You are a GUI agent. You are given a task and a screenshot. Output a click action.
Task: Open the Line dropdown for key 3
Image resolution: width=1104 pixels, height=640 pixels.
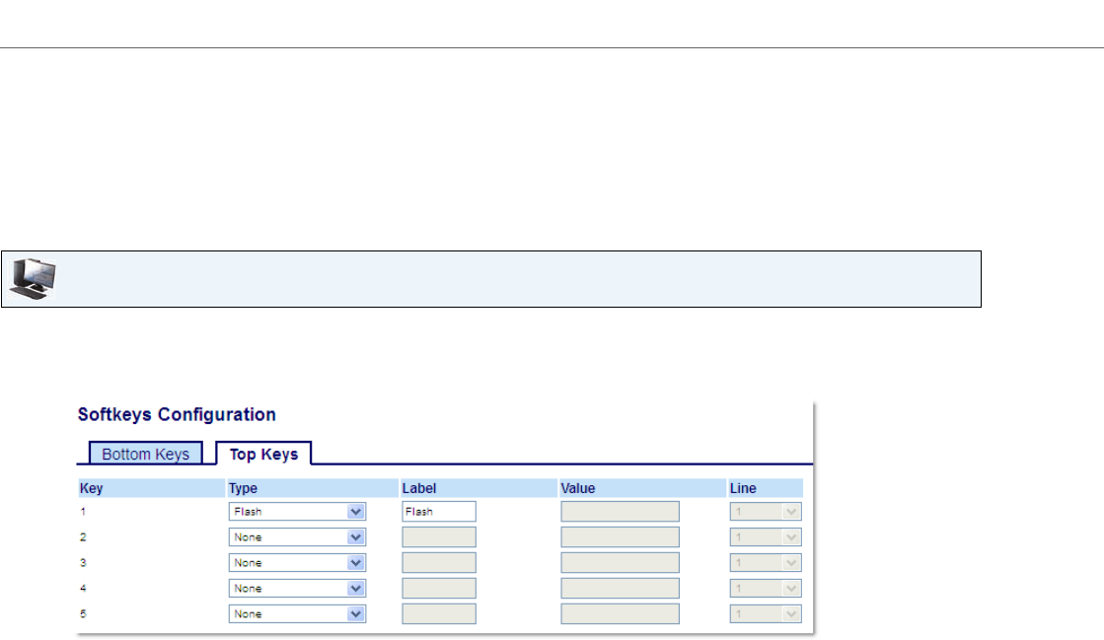(x=766, y=562)
